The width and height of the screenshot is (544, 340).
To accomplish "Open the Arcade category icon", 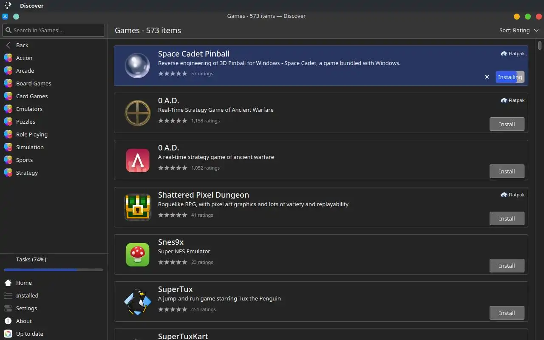I will [x=8, y=71].
